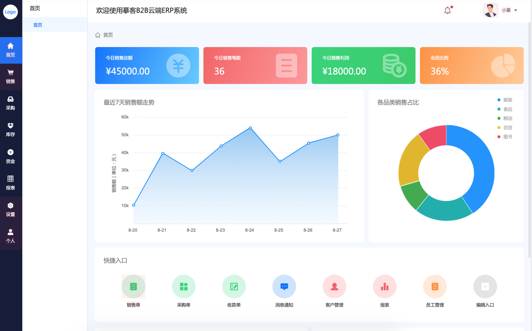The height and width of the screenshot is (331, 532).
Task: Click the 欢迎使用摹客B2B云端ERP系统 header title
Action: click(x=141, y=11)
